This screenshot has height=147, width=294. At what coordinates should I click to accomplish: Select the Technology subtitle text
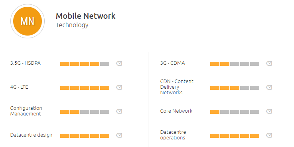tap(72, 25)
